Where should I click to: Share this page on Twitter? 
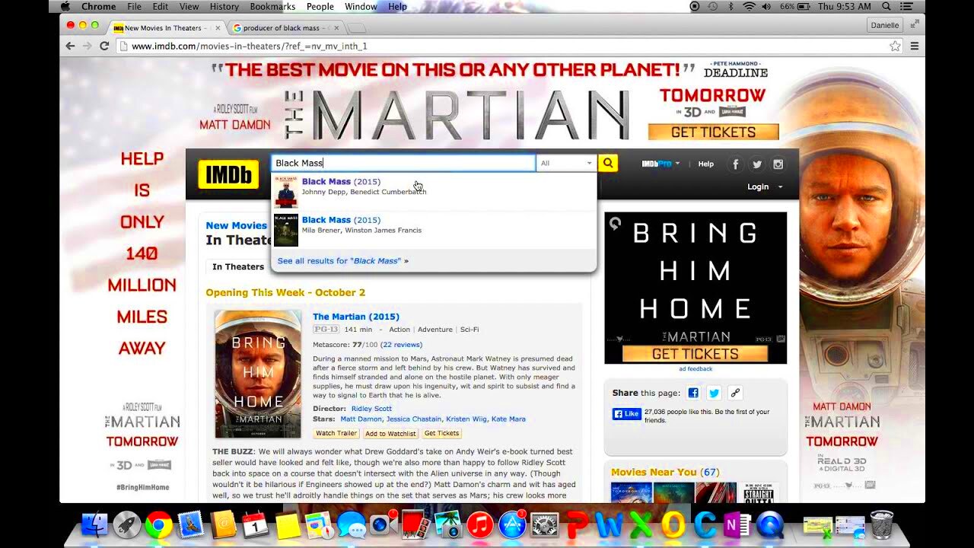pyautogui.click(x=714, y=393)
